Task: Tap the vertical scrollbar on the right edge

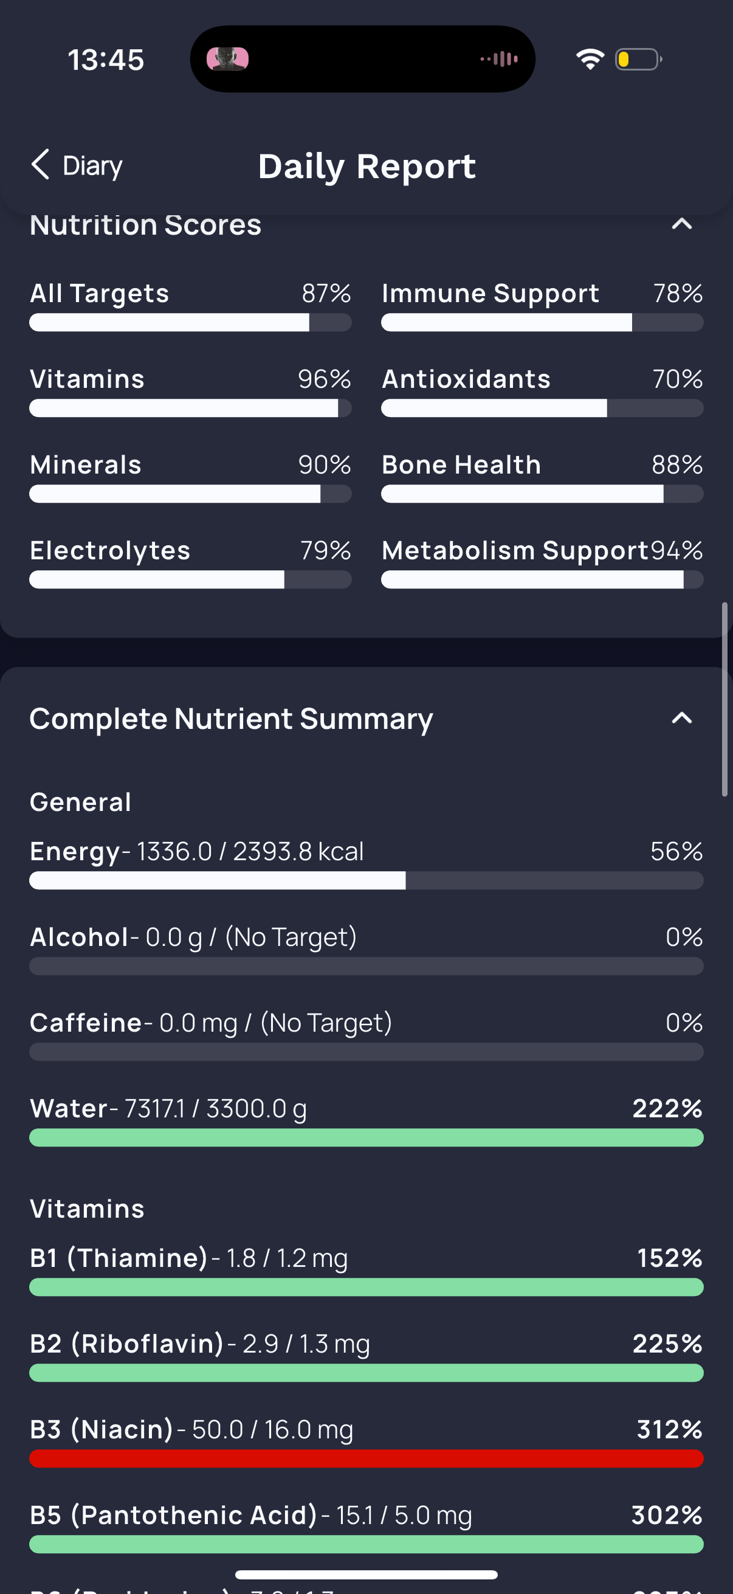Action: point(725,699)
